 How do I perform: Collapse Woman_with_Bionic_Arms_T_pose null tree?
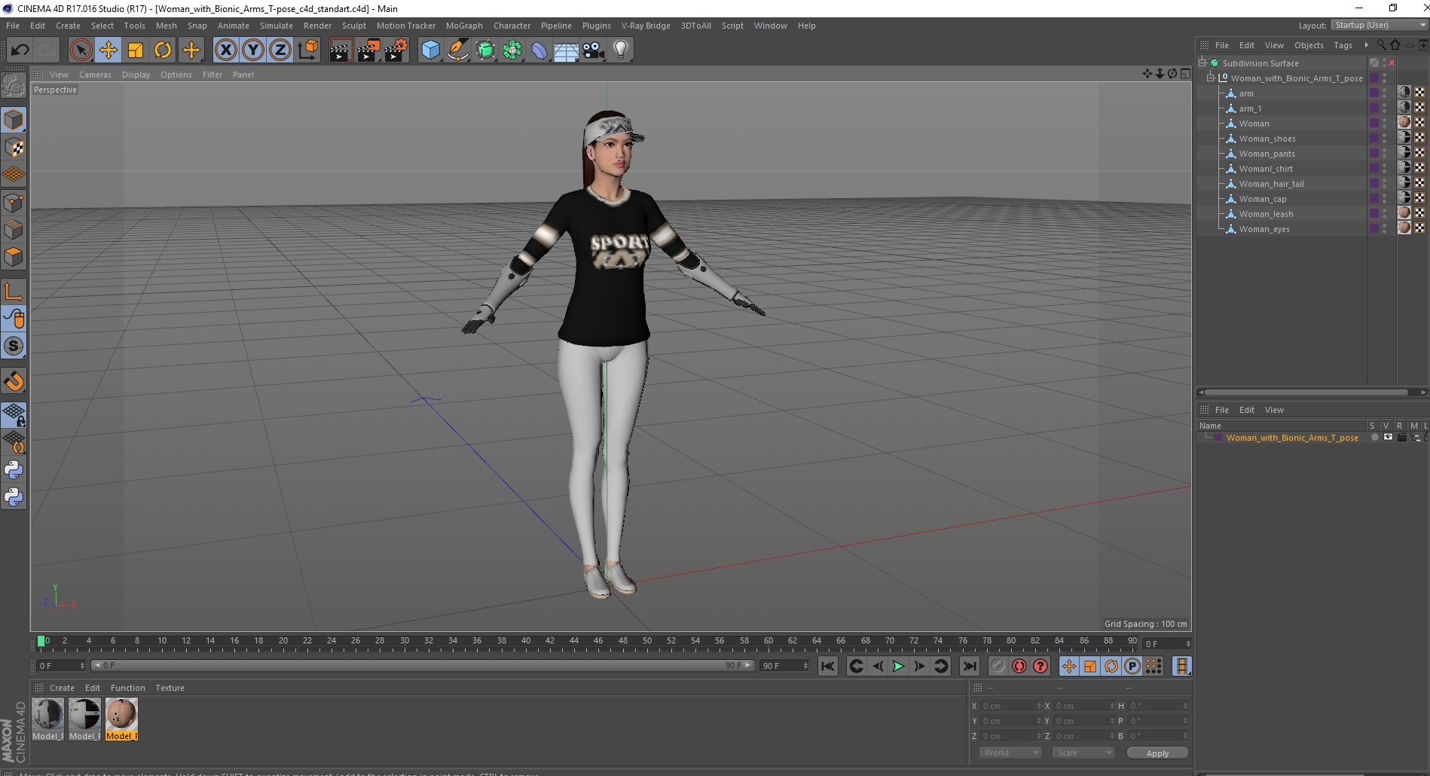1211,78
